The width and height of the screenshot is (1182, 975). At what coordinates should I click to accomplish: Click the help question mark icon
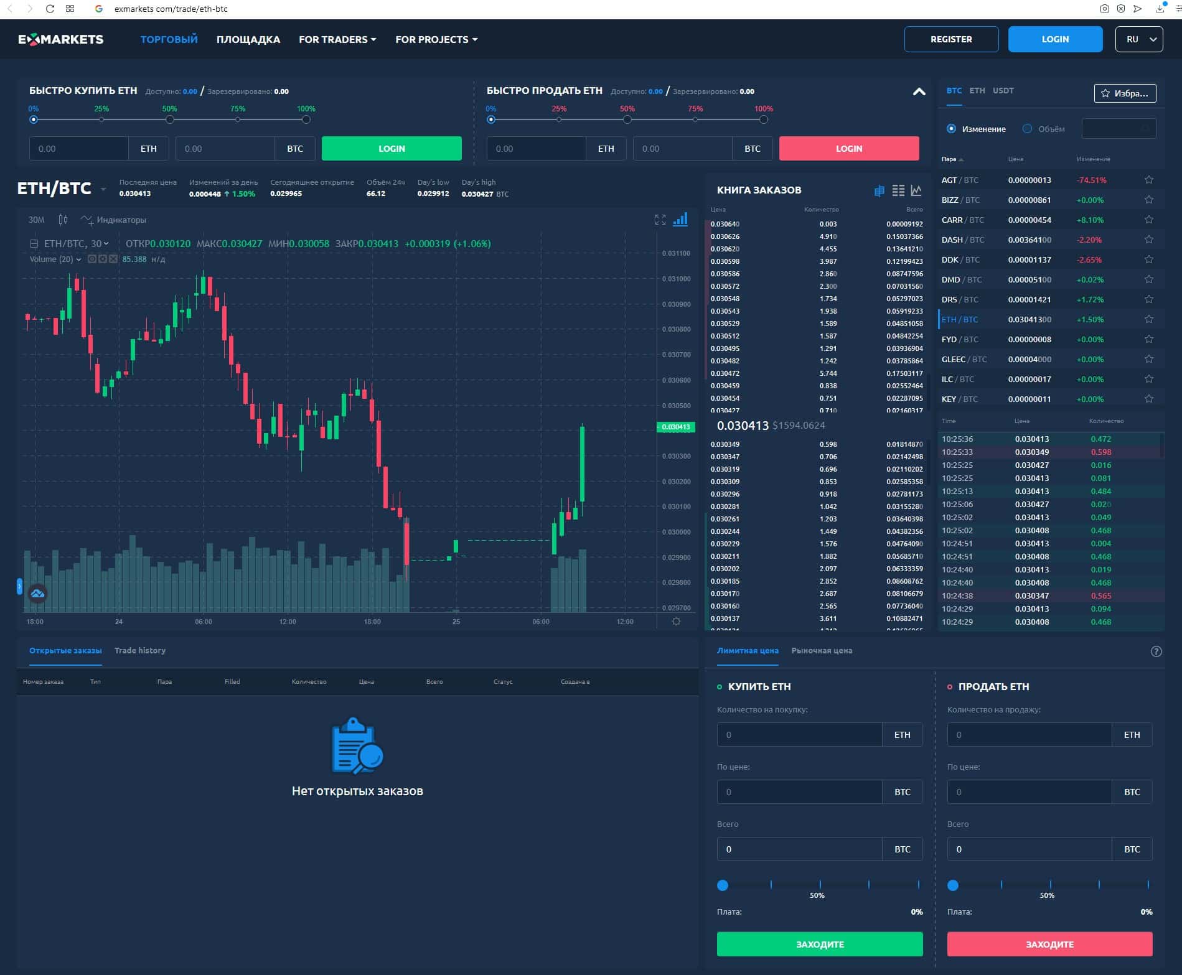(x=1156, y=651)
